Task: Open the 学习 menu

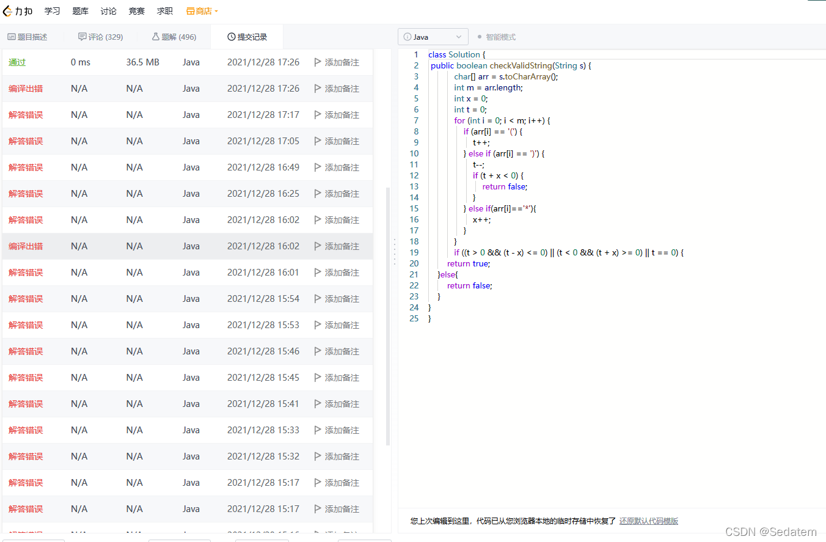Action: tap(53, 11)
